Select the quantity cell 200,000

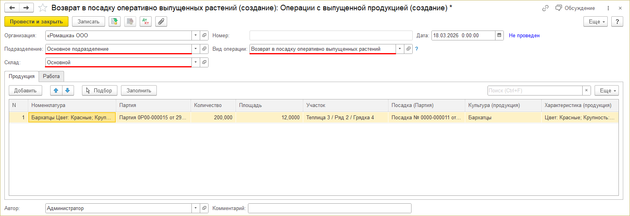click(x=213, y=117)
